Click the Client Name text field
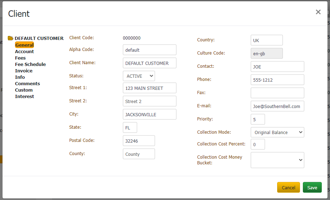330x200 pixels. click(149, 63)
